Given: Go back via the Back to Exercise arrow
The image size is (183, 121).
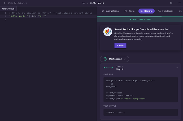Looking at the screenshot, I should [5, 3].
